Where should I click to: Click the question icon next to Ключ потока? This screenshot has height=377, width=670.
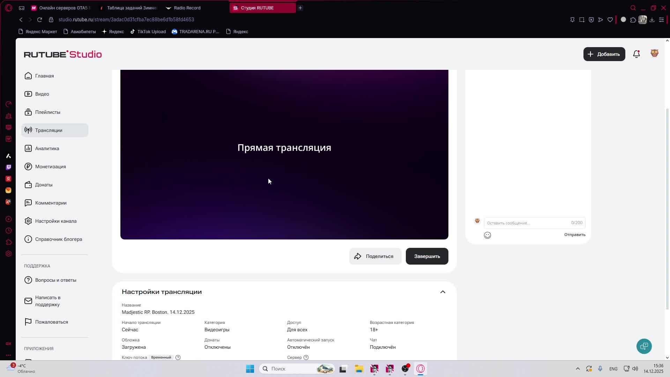[178, 357]
